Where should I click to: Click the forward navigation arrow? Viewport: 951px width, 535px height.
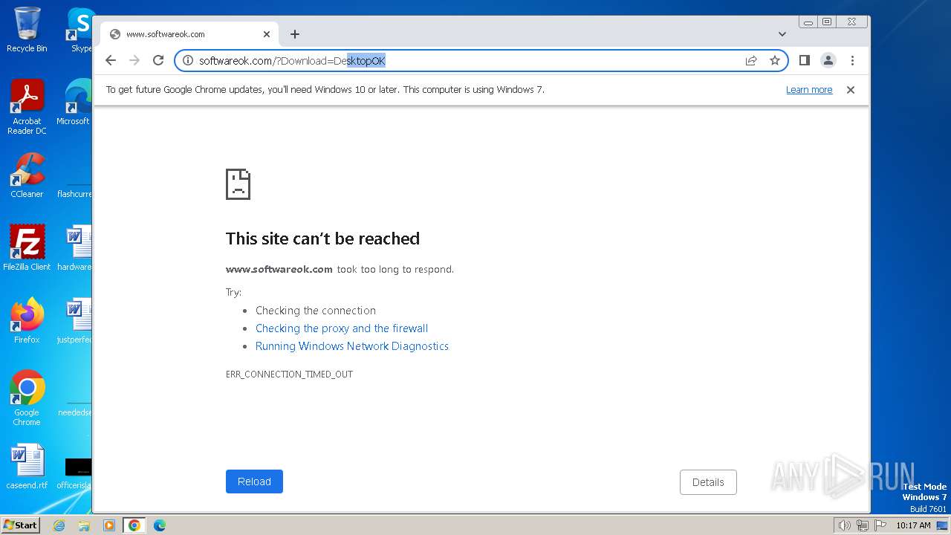134,60
